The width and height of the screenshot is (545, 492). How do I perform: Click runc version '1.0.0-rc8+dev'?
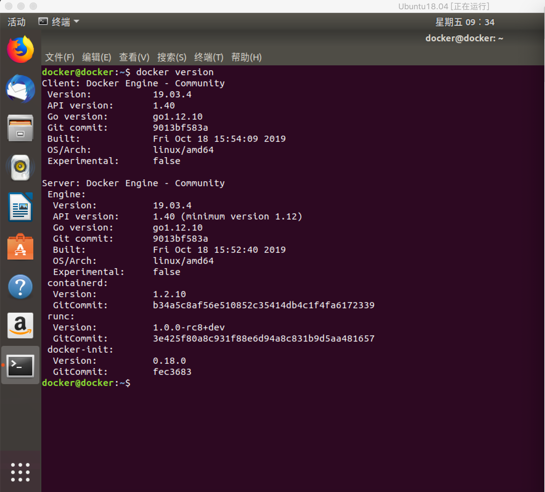click(x=189, y=327)
